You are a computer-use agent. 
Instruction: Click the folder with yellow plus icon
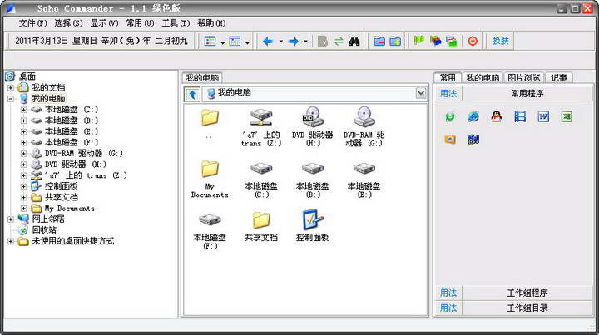[395, 42]
